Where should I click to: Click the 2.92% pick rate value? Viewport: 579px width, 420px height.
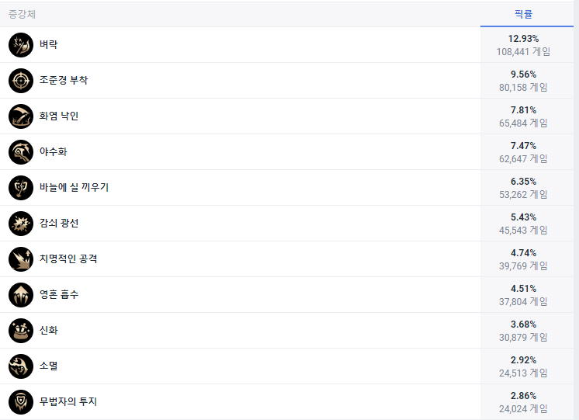tap(523, 359)
